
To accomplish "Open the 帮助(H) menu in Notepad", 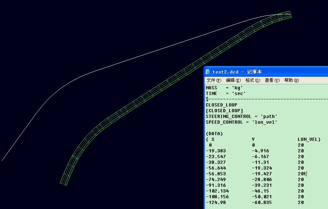I will click(x=292, y=80).
